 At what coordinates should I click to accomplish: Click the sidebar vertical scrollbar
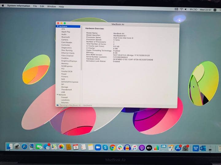point(81,48)
